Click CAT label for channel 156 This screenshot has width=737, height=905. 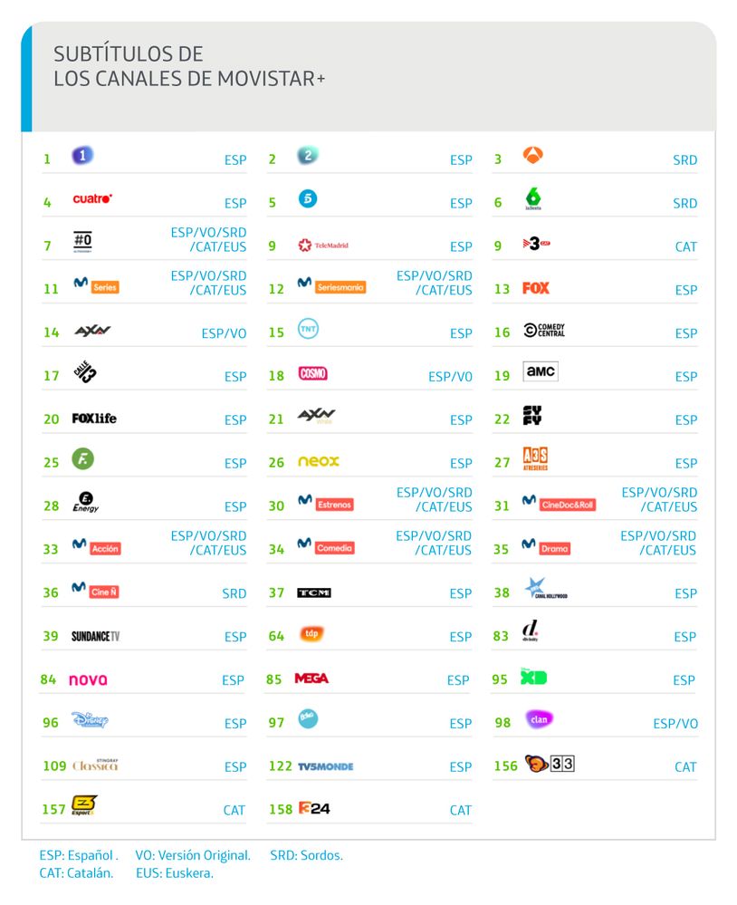[x=685, y=767]
